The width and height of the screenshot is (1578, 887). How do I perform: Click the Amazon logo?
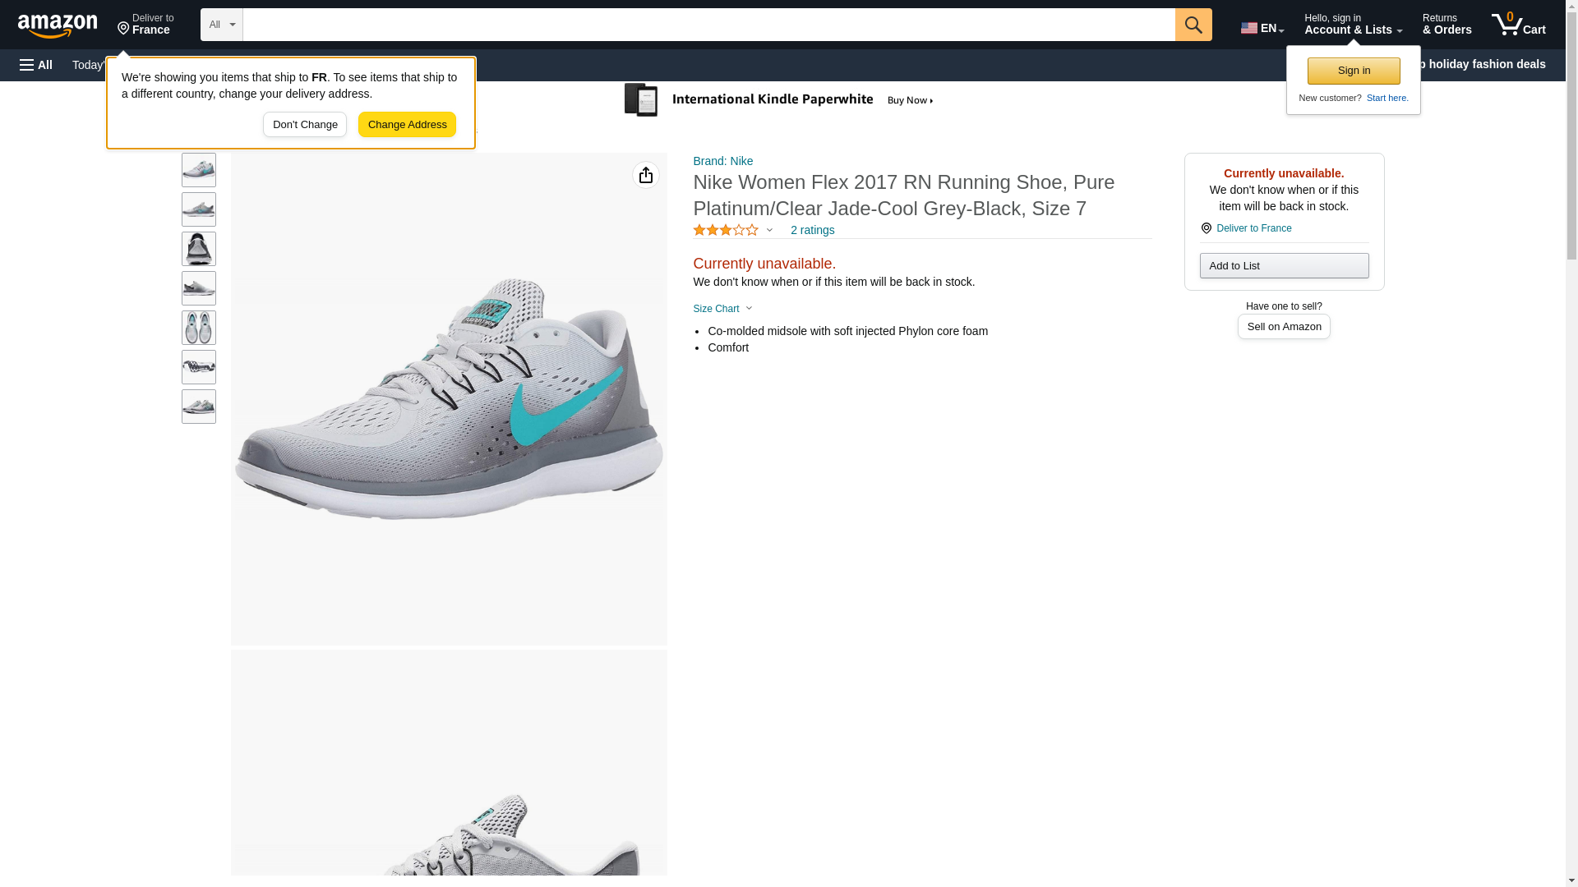click(x=58, y=25)
